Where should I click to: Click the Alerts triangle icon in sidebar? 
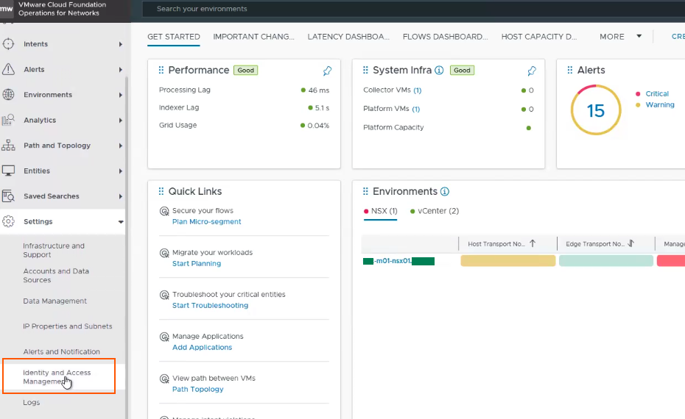click(8, 69)
